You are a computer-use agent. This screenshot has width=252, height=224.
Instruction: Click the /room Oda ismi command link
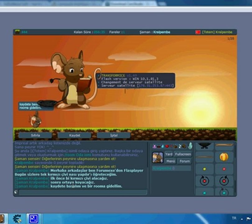point(78,155)
